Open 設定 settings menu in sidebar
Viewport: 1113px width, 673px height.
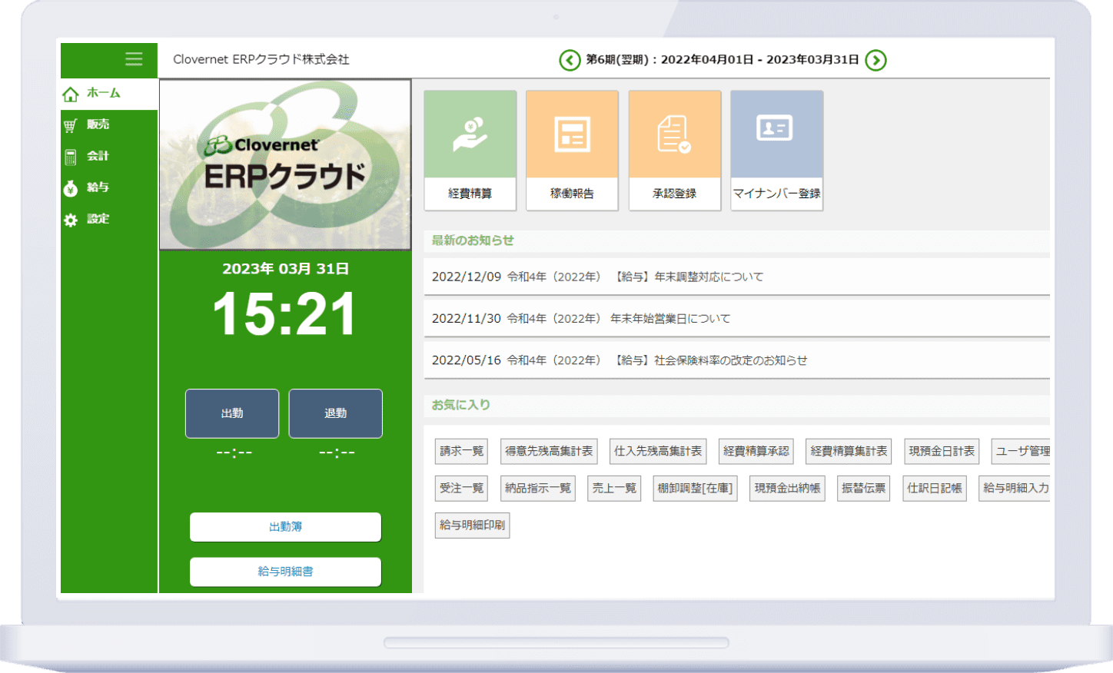[98, 219]
